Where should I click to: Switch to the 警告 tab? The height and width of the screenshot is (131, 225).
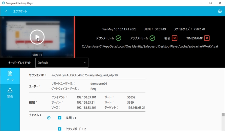point(10,93)
